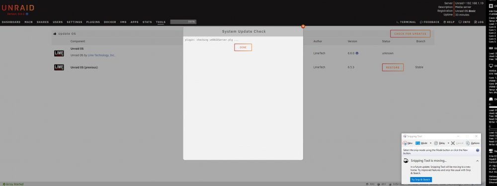The width and height of the screenshot is (497, 186).
Task: Click version 6.5.3 text
Action: (x=350, y=67)
